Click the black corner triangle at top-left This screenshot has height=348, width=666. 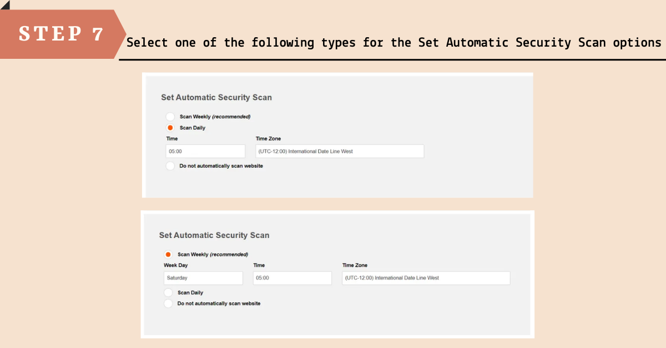[4, 4]
